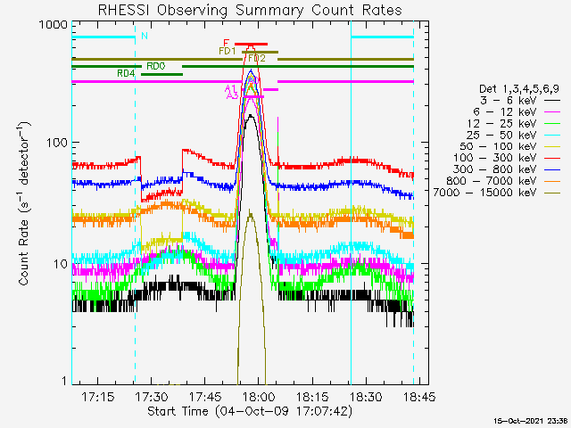Click the 100 y-axis label
Image resolution: width=571 pixels, height=428 pixels.
(x=57, y=143)
